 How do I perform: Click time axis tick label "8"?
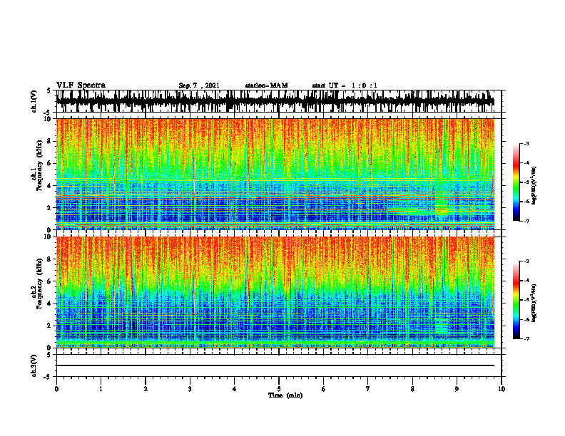click(x=412, y=389)
